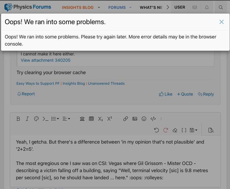
Task: Insert a table into the post
Action: (x=91, y=119)
